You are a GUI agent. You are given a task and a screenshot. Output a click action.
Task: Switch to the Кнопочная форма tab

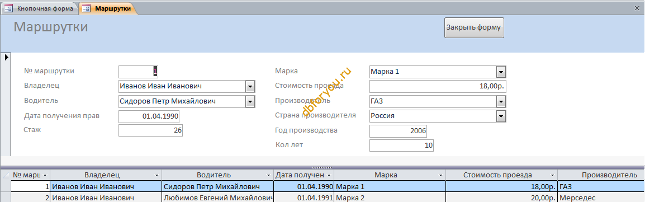click(x=40, y=8)
